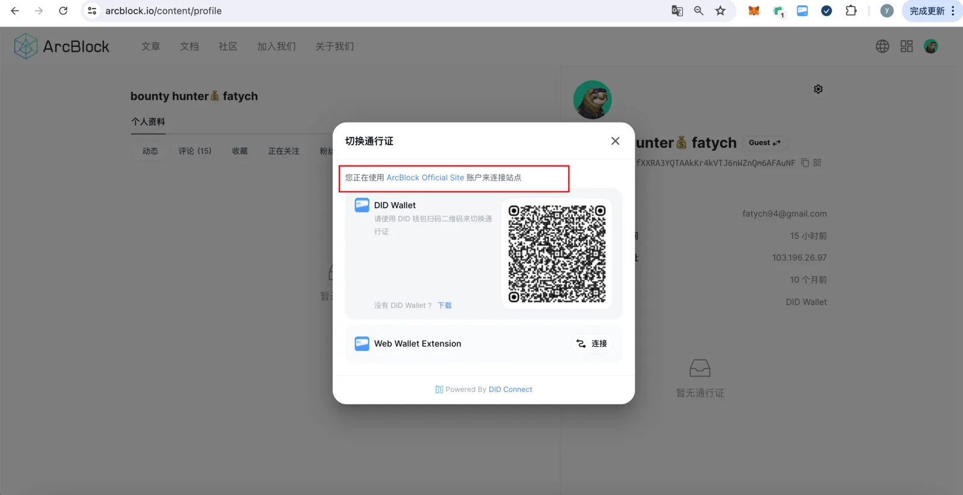Follow the ArcBlock Official Site link

point(425,177)
